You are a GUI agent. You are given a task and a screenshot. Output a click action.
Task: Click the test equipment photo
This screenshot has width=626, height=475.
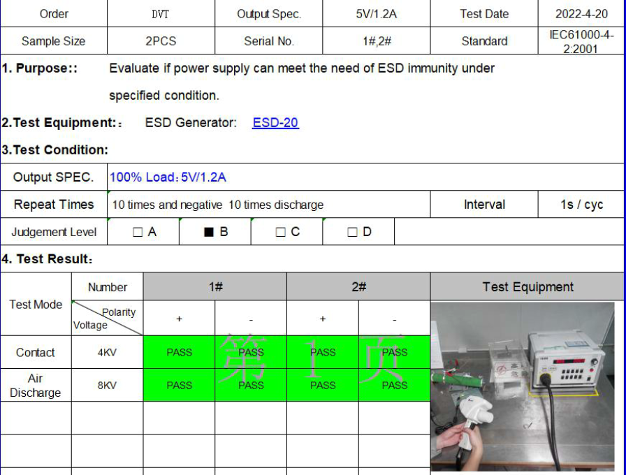(x=523, y=386)
